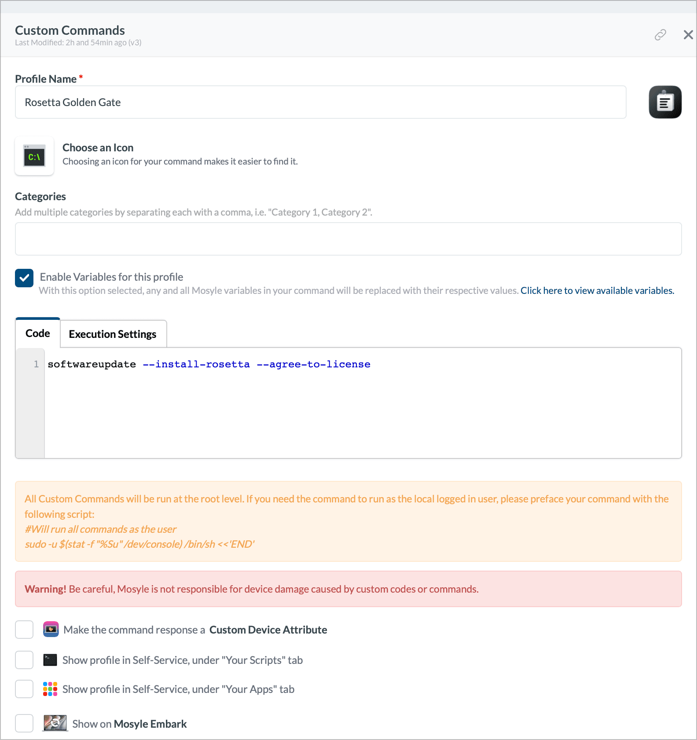Open the view available variables link
The height and width of the screenshot is (740, 697).
(597, 290)
